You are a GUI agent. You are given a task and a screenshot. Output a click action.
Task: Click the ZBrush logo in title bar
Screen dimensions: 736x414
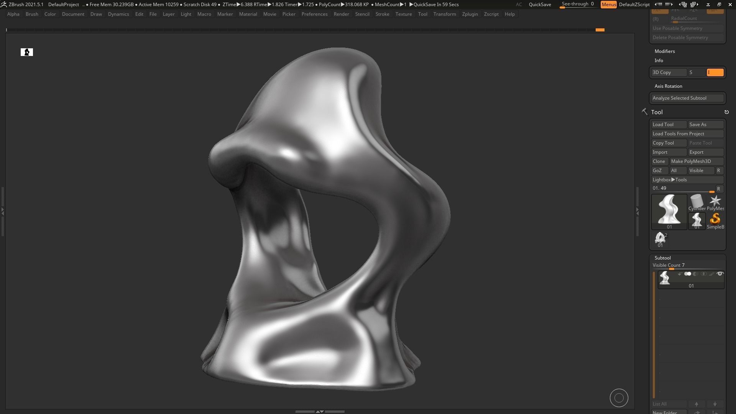3,4
